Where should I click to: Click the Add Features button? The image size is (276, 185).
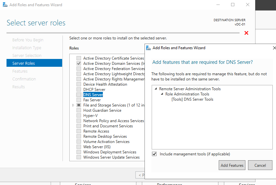point(232,165)
